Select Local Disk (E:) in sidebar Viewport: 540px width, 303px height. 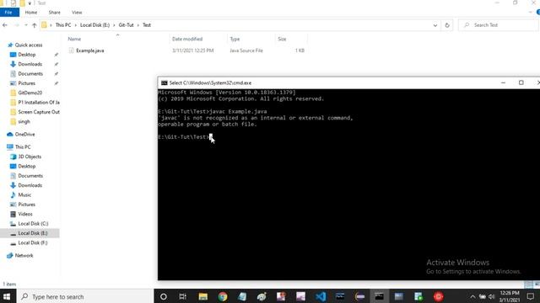point(33,233)
